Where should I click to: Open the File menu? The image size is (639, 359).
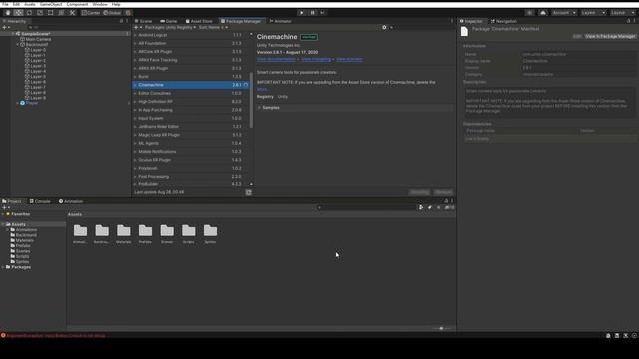click(x=5, y=4)
